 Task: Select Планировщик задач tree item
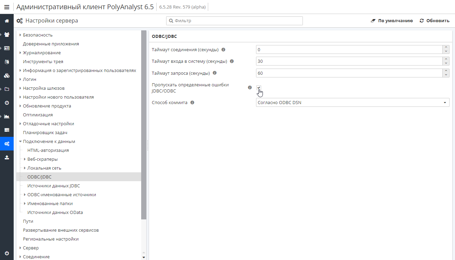click(45, 132)
